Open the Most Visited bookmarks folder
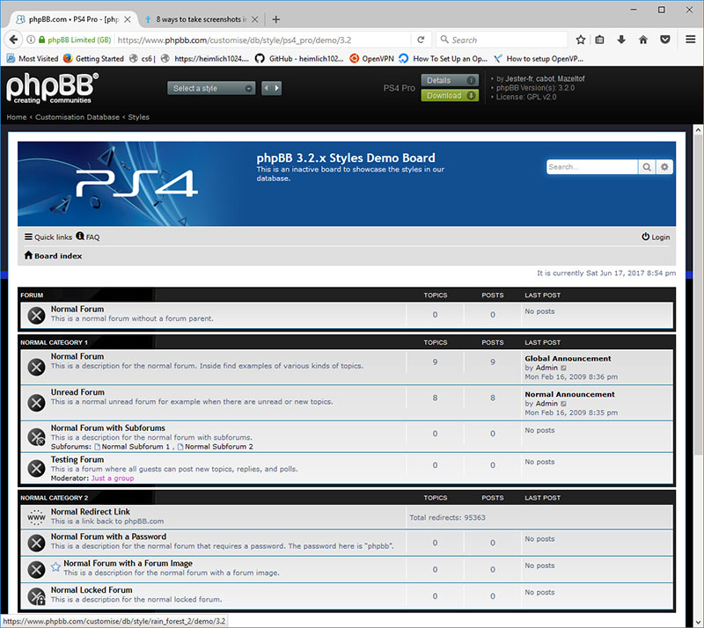704x628 pixels. coord(33,58)
